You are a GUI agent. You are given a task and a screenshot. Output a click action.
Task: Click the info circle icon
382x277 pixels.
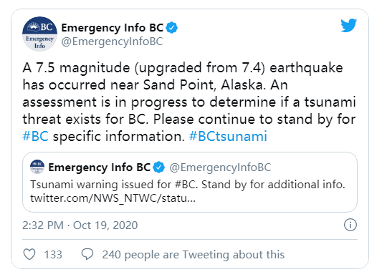350,225
